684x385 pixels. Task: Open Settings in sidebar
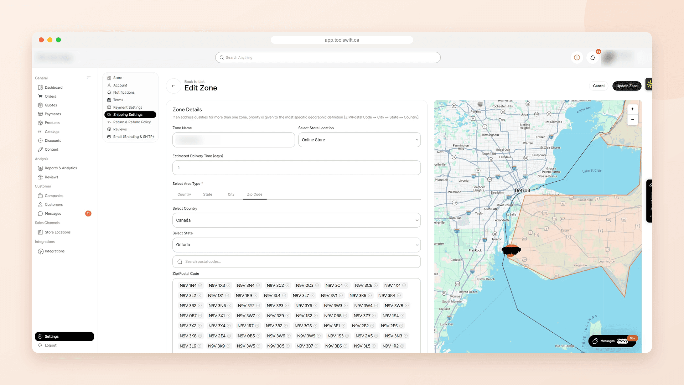point(64,337)
